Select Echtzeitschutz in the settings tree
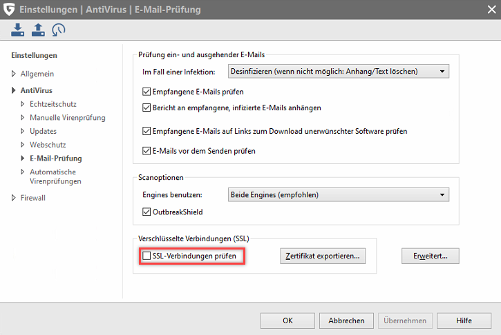Image resolution: width=501 pixels, height=335 pixels. [53, 104]
